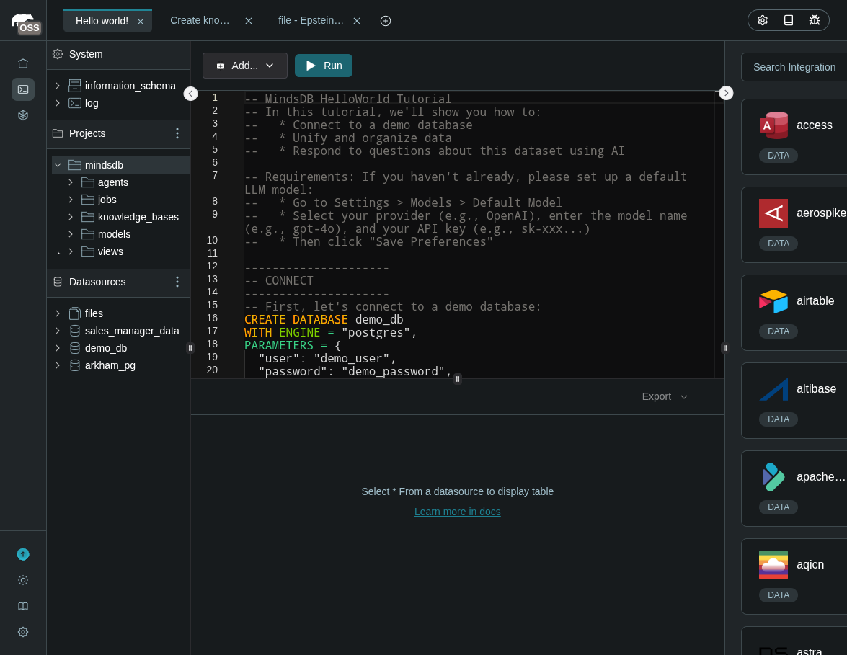
Task: Expand information_schema tree node
Action: [x=57, y=86]
